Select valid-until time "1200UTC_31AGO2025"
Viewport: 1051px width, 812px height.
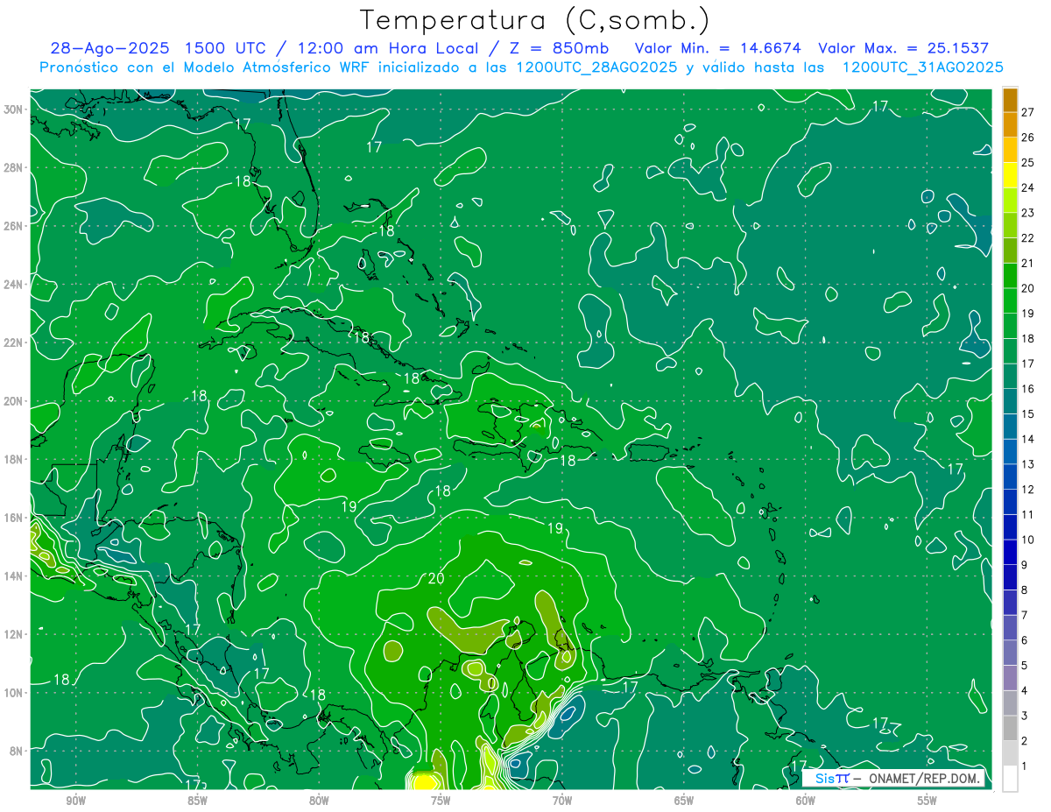coord(921,67)
